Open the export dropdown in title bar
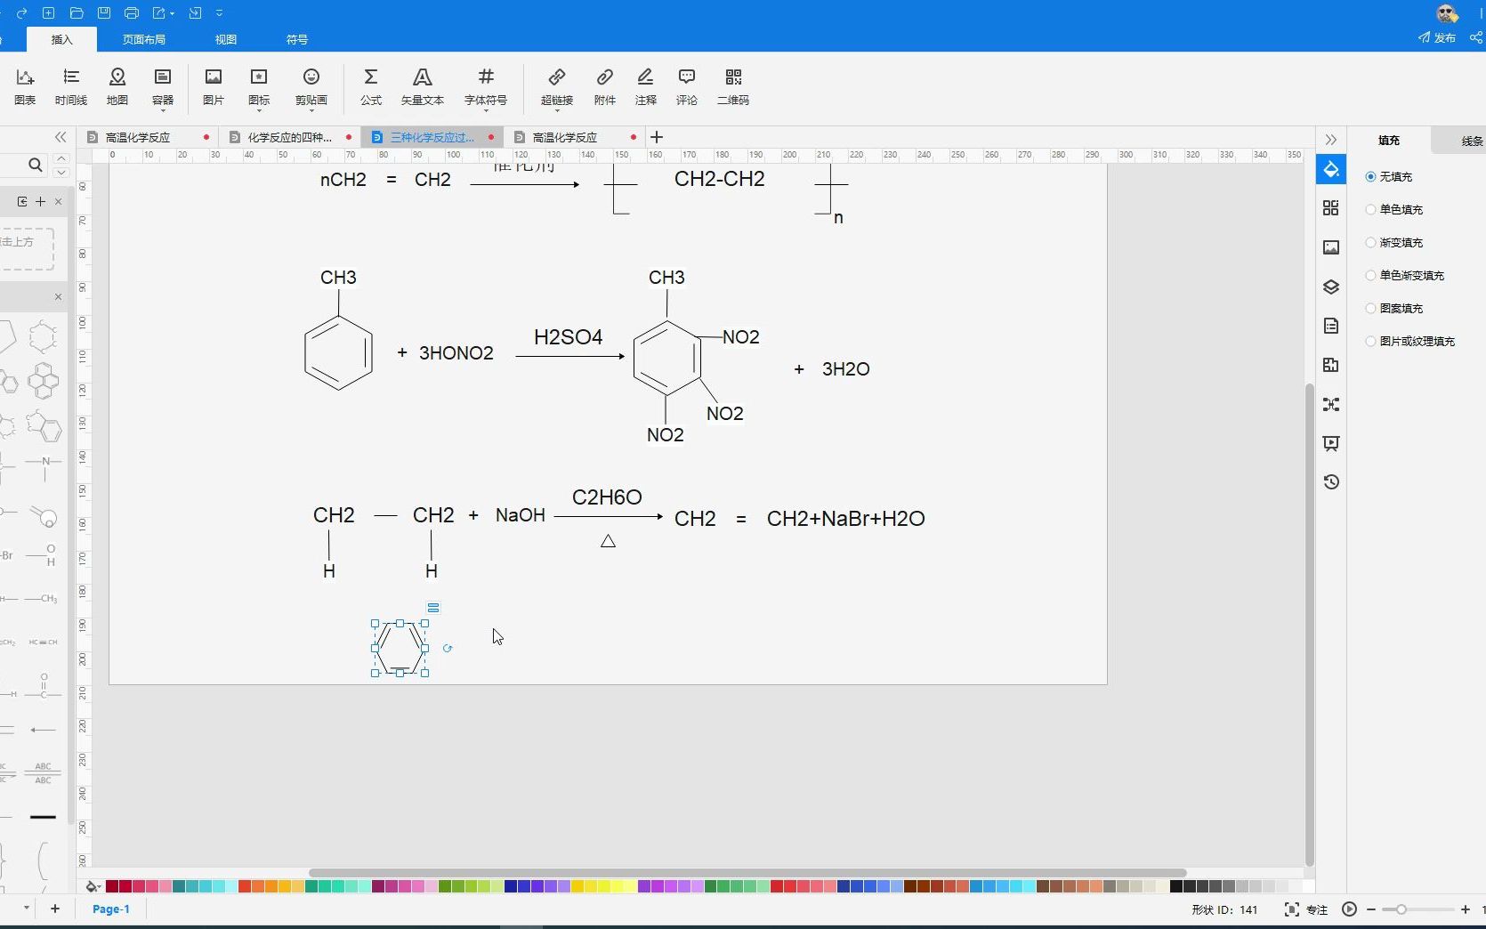 (163, 13)
